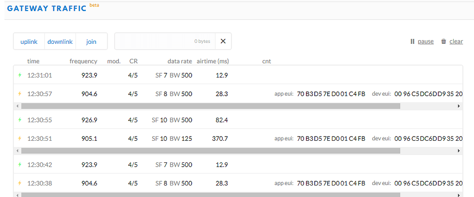Screen dimensions: 474x197
Task: Click into the payload filter input field
Action: pyautogui.click(x=165, y=41)
